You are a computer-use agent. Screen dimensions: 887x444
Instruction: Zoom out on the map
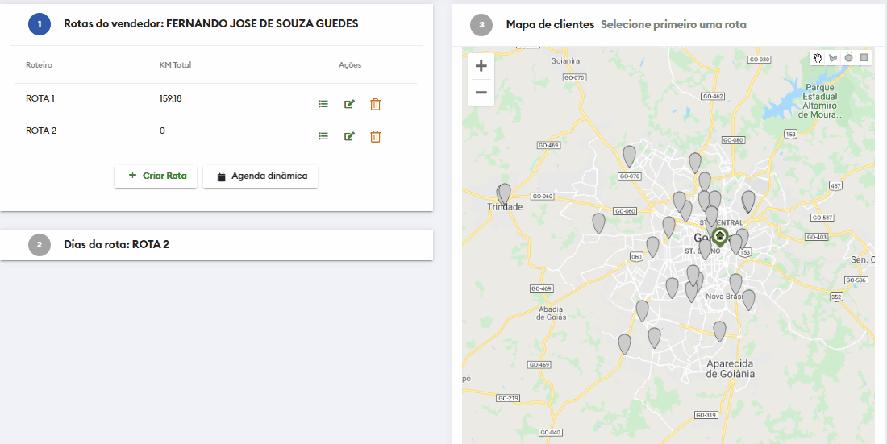[481, 92]
